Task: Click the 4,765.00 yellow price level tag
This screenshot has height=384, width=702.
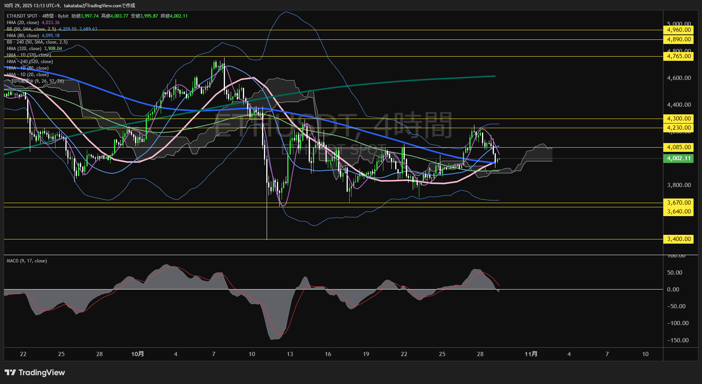Action: (x=679, y=56)
